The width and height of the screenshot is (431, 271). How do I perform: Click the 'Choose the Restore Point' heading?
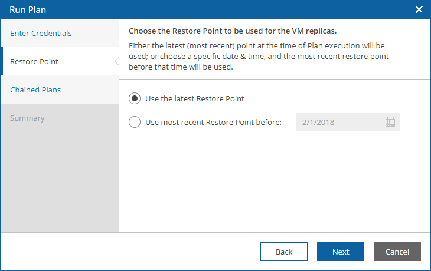[x=233, y=31]
